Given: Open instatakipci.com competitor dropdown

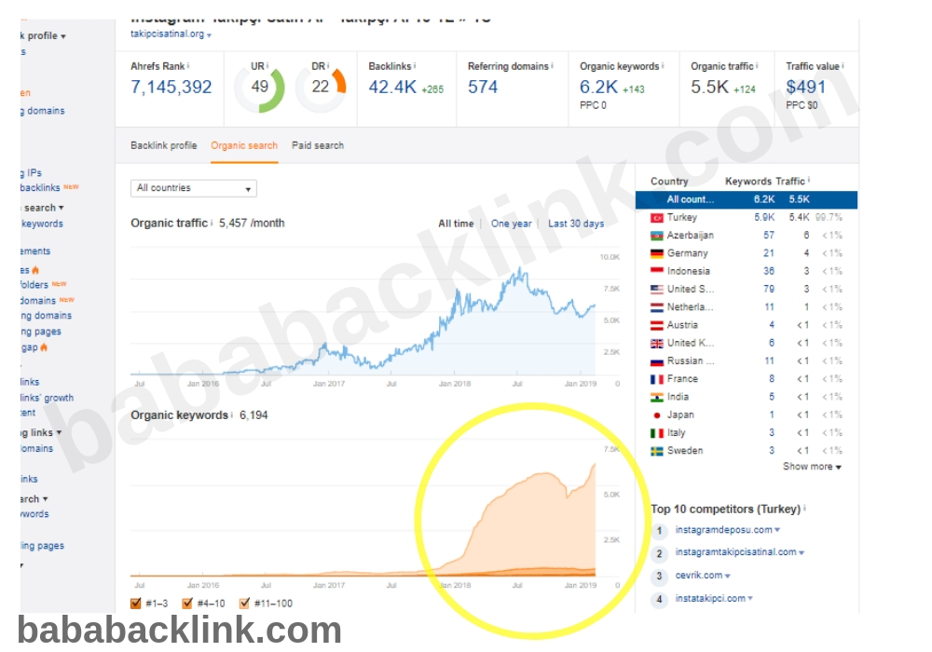Looking at the screenshot, I should point(750,599).
